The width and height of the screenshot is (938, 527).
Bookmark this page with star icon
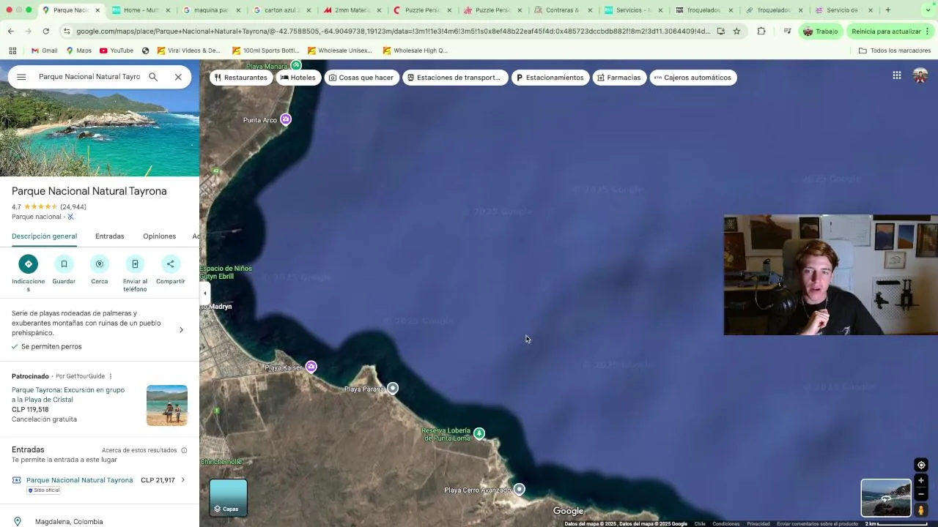tap(736, 31)
